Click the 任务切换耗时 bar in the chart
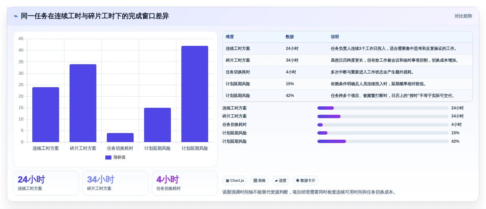Screen dimensions: 486x209 pos(120,137)
